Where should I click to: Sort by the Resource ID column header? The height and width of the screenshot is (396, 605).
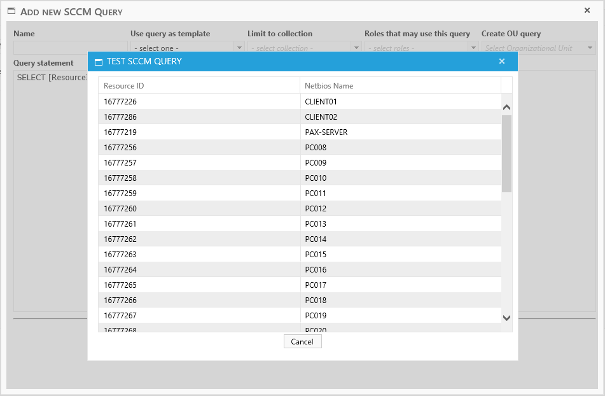pos(198,85)
